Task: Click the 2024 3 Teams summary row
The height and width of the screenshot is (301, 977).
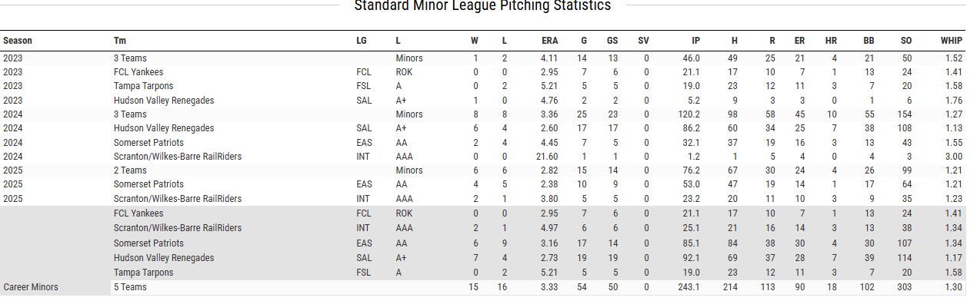Action: click(488, 114)
